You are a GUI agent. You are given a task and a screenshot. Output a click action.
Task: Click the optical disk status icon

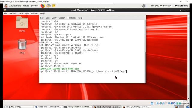tap(155, 103)
